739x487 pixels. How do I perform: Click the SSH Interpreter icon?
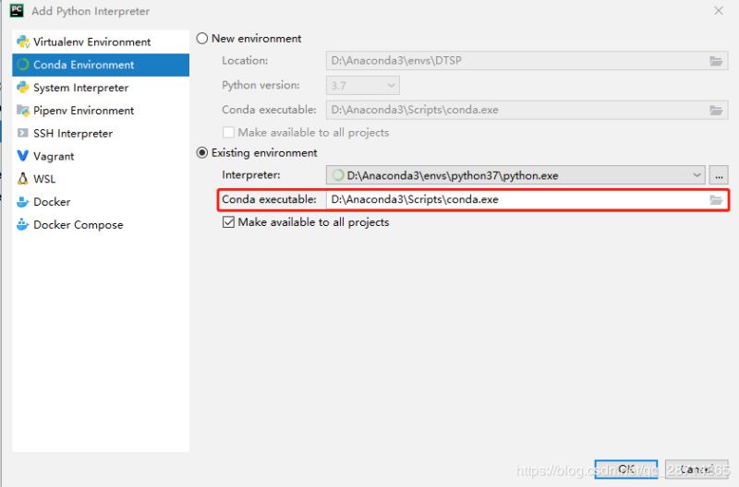(23, 133)
